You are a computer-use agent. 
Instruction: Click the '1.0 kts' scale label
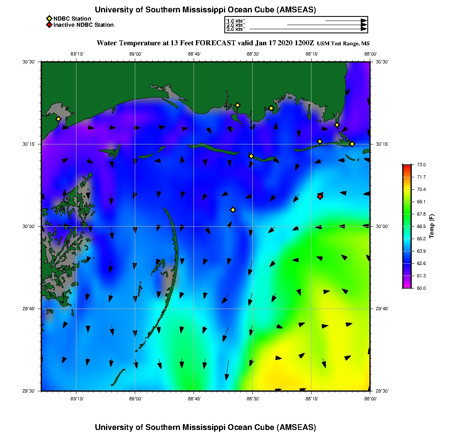click(x=235, y=21)
